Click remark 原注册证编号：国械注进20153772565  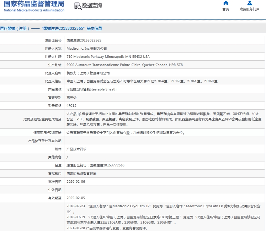(96, 165)
